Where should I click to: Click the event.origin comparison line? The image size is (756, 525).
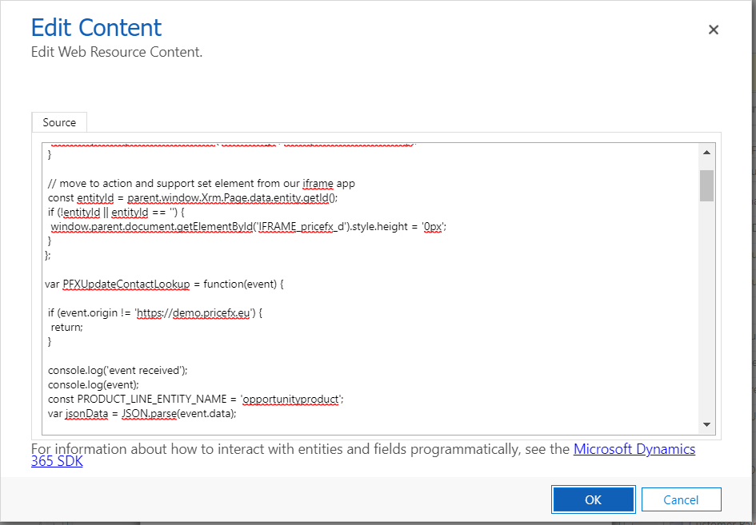tap(144, 312)
